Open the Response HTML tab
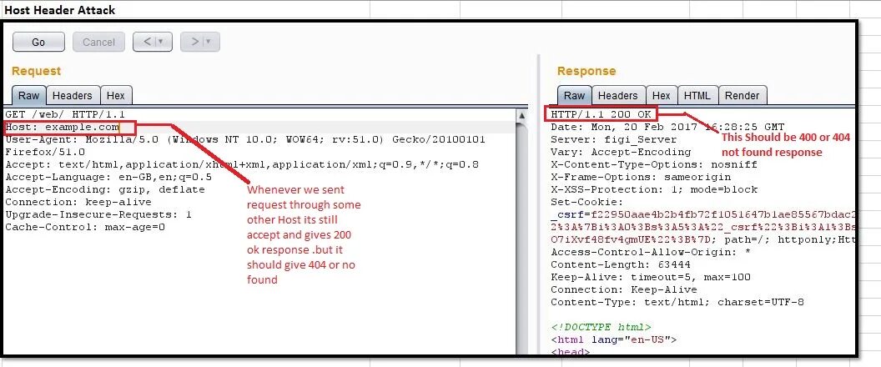The height and width of the screenshot is (367, 881). tap(697, 96)
